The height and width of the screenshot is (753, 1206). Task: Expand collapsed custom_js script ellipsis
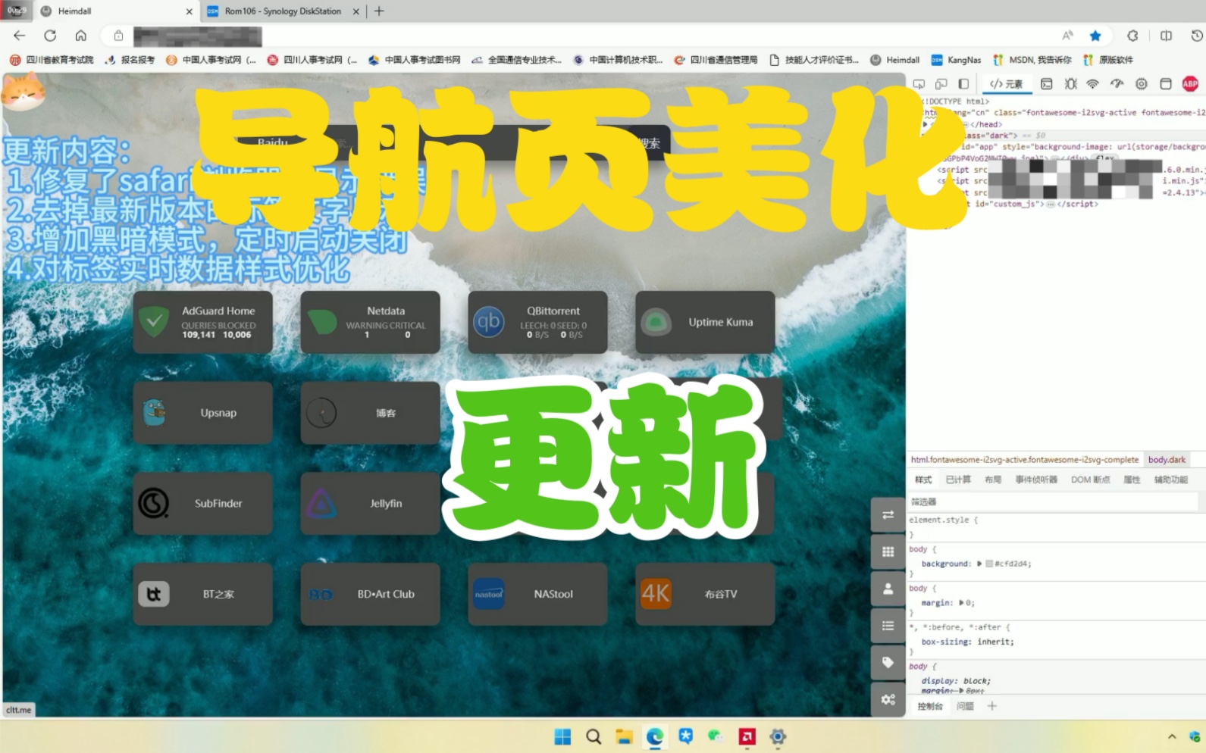click(1051, 205)
